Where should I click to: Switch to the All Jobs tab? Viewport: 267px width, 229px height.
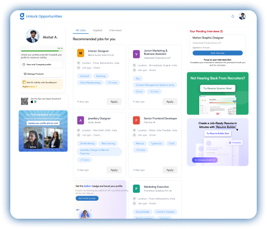(81, 30)
